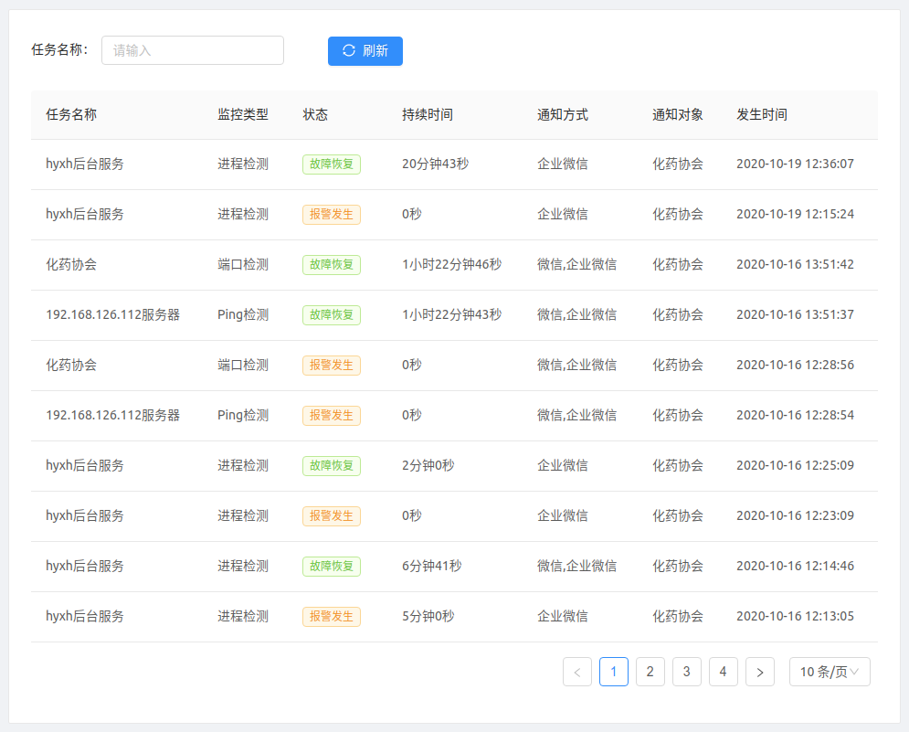Go to the previous page arrow
Viewport: 909px width, 732px height.
(x=577, y=672)
